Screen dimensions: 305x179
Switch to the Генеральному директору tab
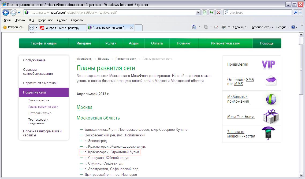click(x=62, y=28)
